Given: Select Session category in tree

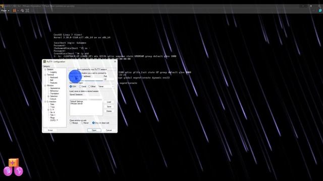Looking at the screenshot, I should tap(50, 69).
